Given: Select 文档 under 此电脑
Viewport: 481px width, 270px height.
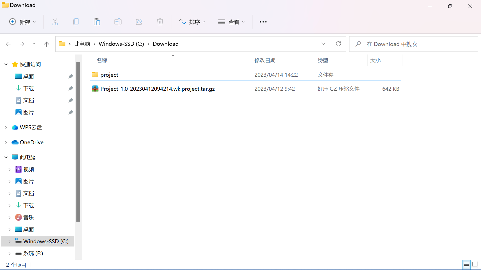Looking at the screenshot, I should (x=29, y=193).
